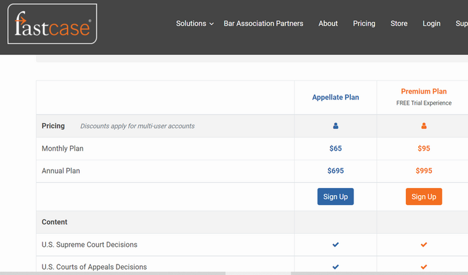
Task: Click the blue user icon under Appellate Plan
Action: pos(336,126)
